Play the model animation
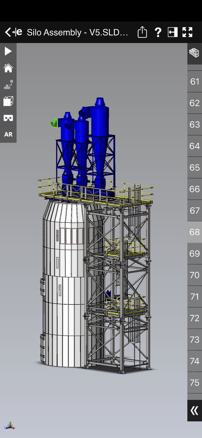This screenshot has height=438, width=202. (8, 51)
